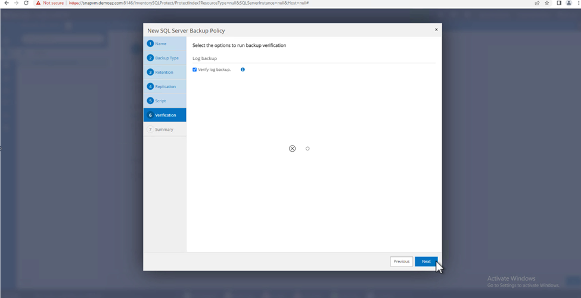Click the URL in the address bar
The image size is (581, 298).
(x=189, y=3)
